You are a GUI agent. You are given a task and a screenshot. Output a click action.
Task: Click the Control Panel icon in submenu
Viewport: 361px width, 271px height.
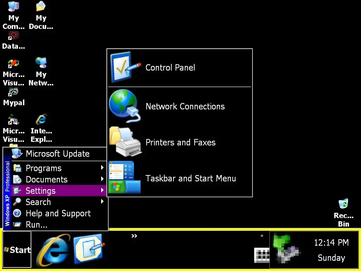[126, 67]
